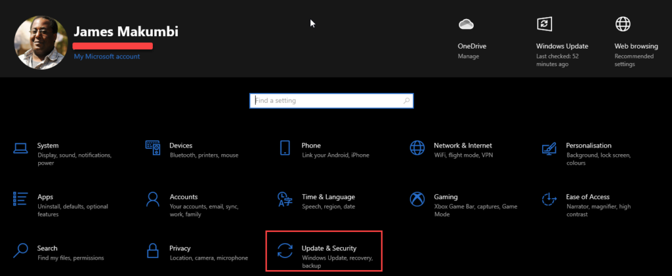672x276 pixels.
Task: Select the Time & Language icon
Action: point(285,199)
